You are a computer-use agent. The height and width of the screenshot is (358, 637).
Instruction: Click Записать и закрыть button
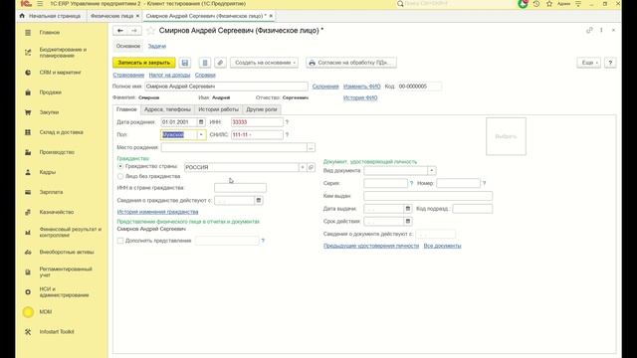click(x=144, y=63)
